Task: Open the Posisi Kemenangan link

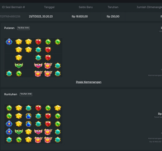Action: point(88,82)
